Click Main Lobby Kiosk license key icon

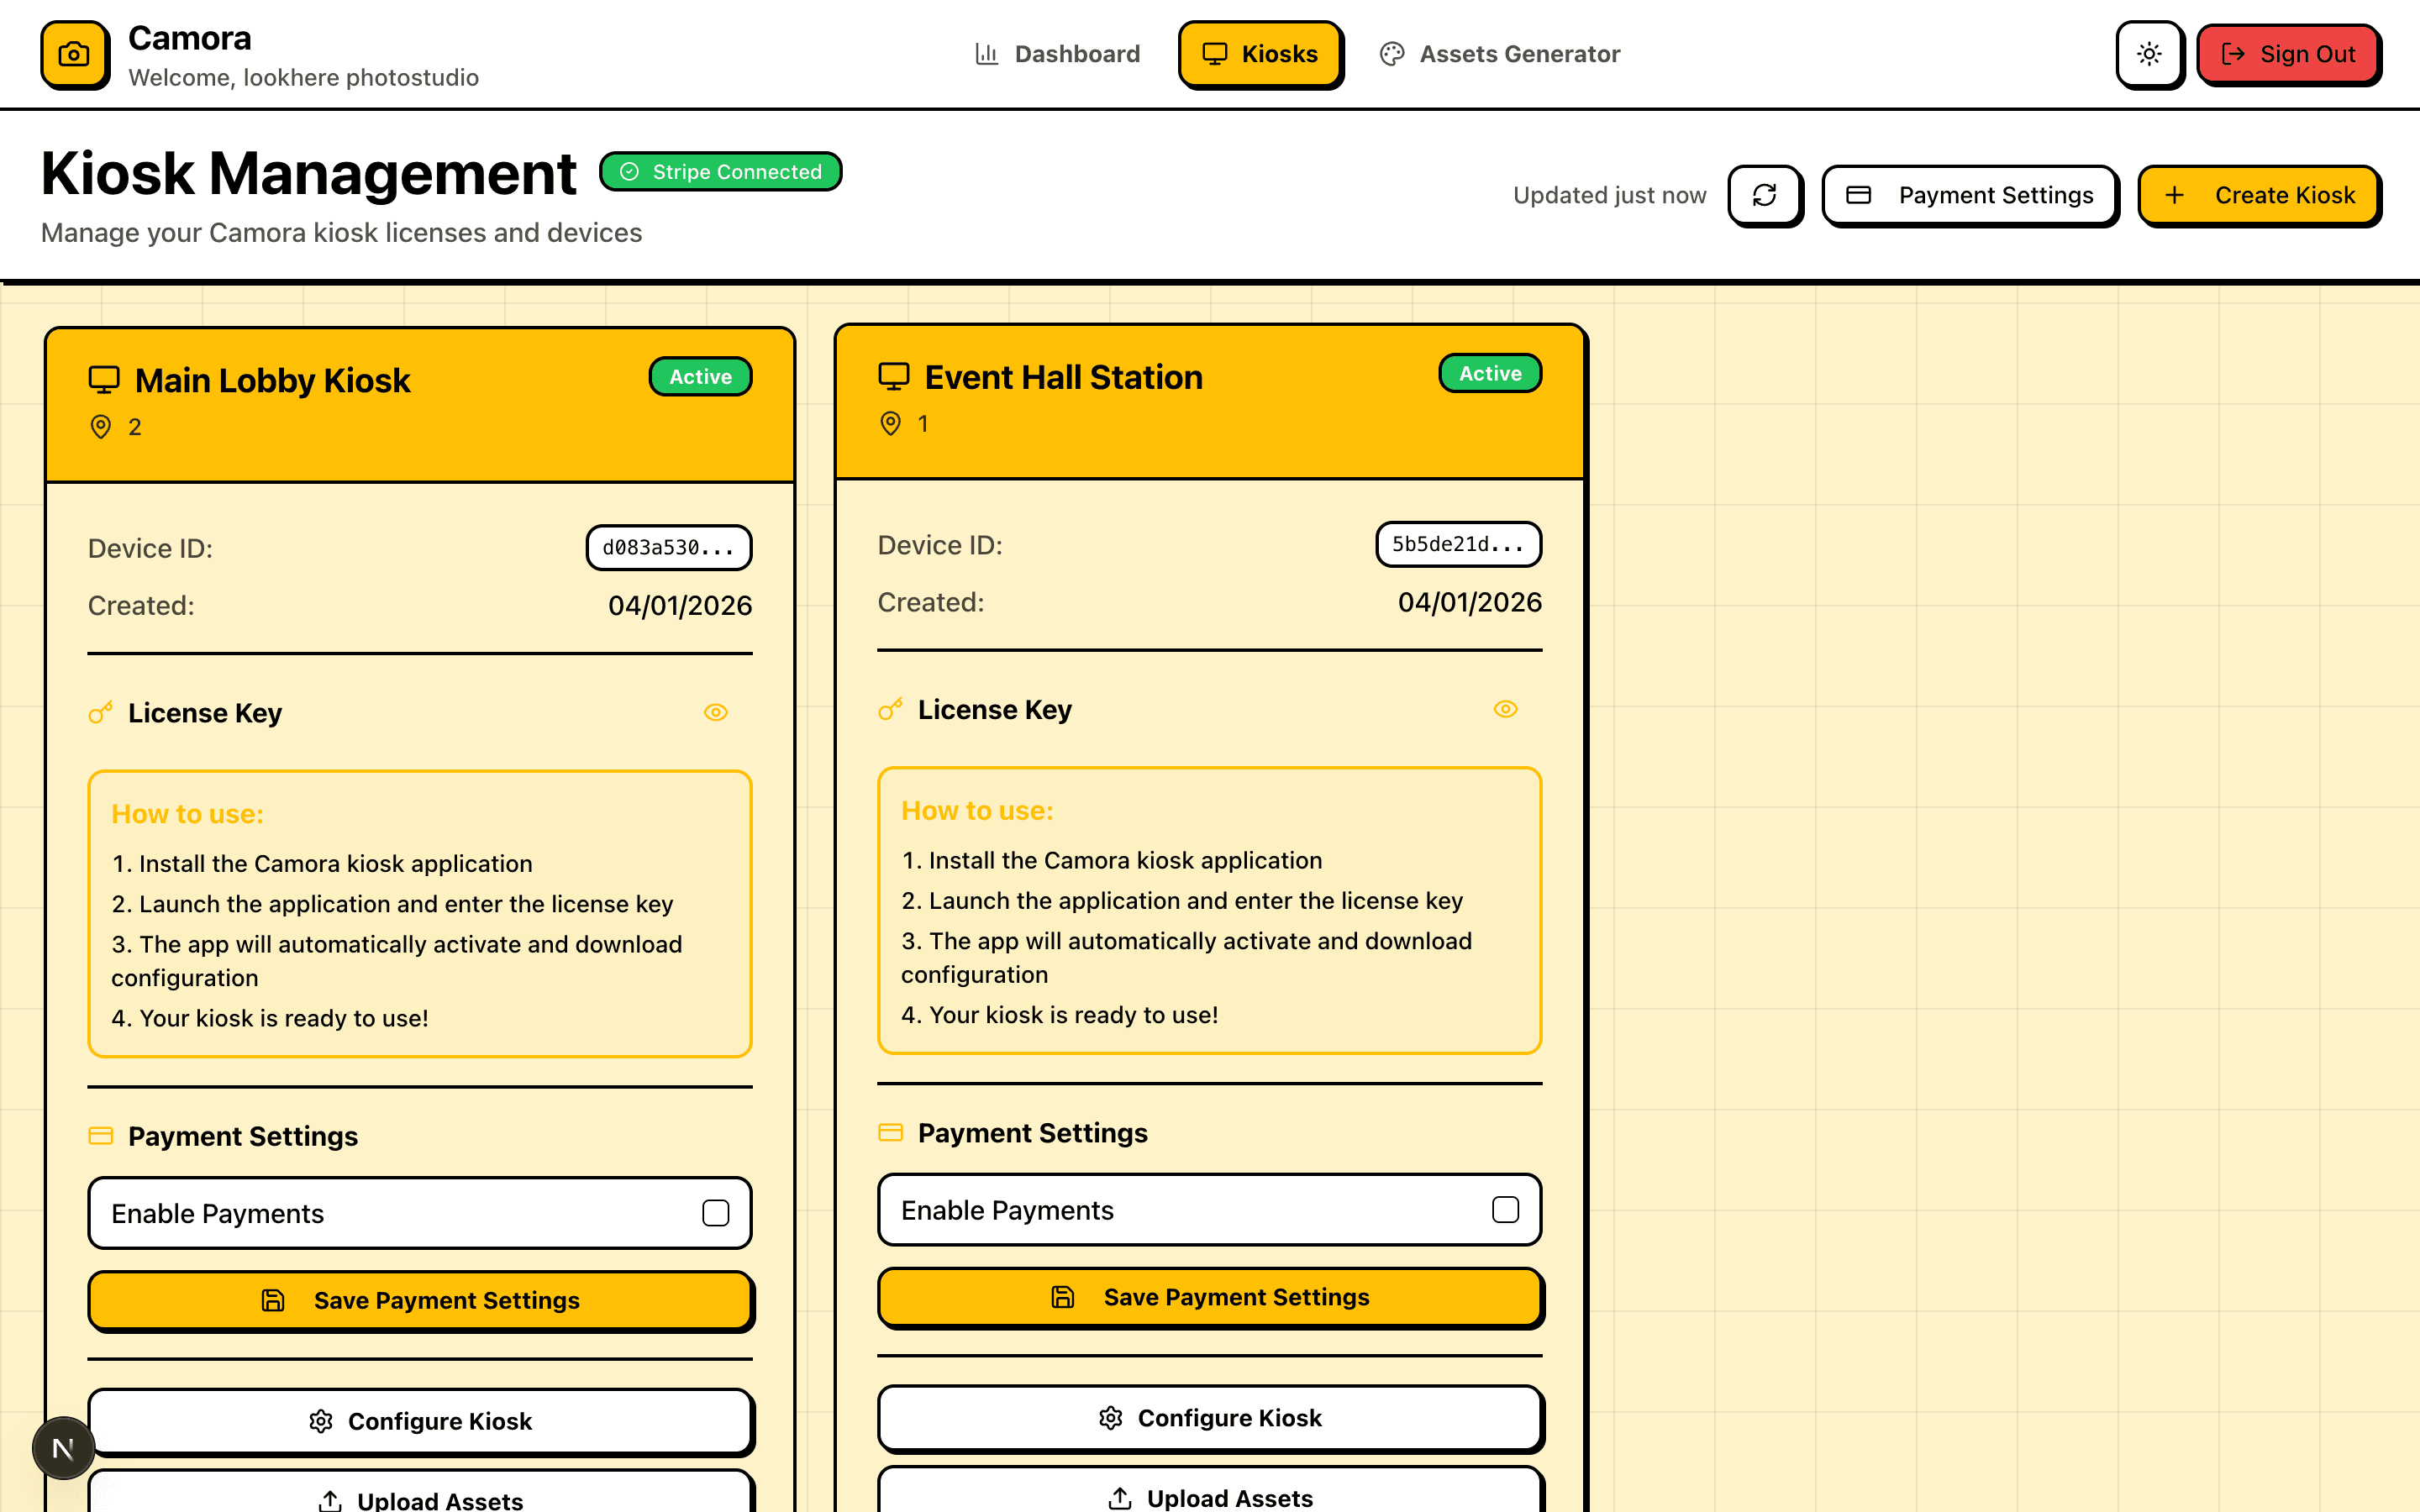coord(101,712)
